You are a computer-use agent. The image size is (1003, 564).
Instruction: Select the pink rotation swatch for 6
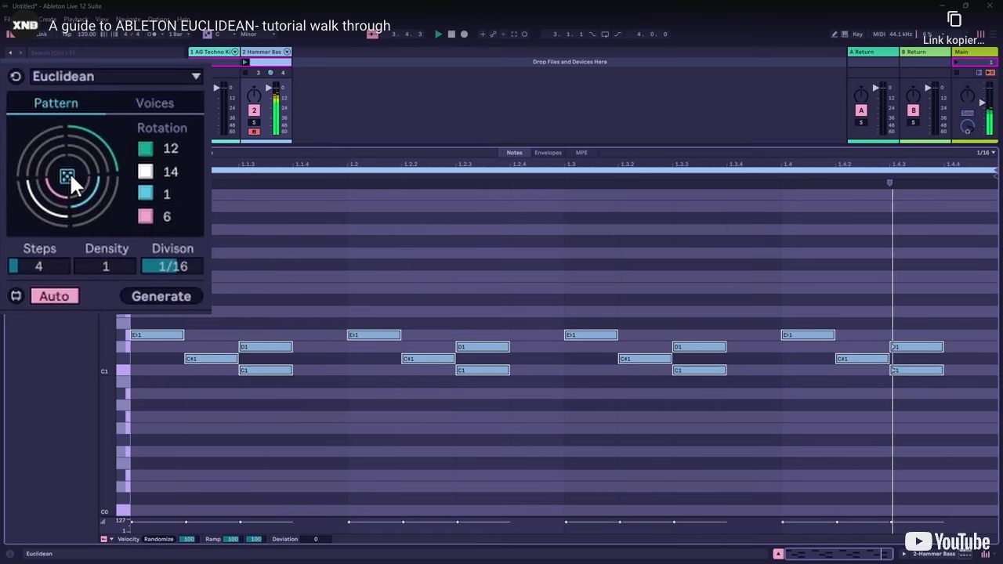point(145,216)
